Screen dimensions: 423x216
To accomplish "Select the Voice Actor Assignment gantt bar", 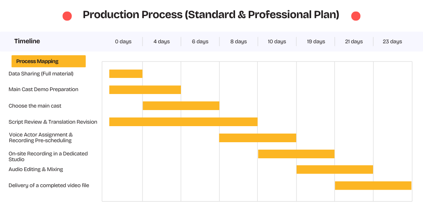I will coord(258,138).
